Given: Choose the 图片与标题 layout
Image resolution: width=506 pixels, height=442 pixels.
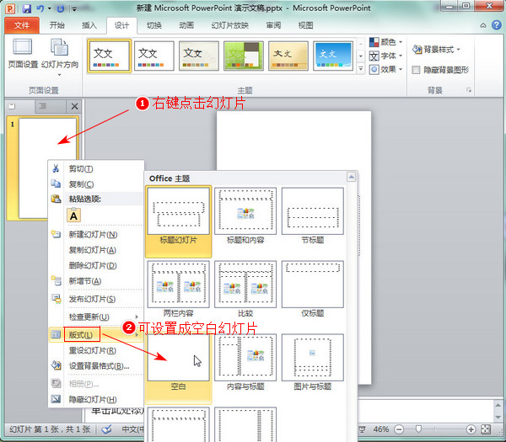Looking at the screenshot, I should (312, 362).
